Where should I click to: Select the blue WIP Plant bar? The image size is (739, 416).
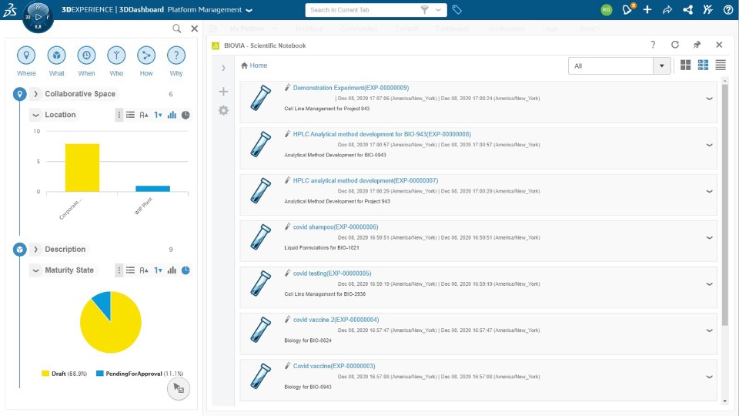pos(152,189)
